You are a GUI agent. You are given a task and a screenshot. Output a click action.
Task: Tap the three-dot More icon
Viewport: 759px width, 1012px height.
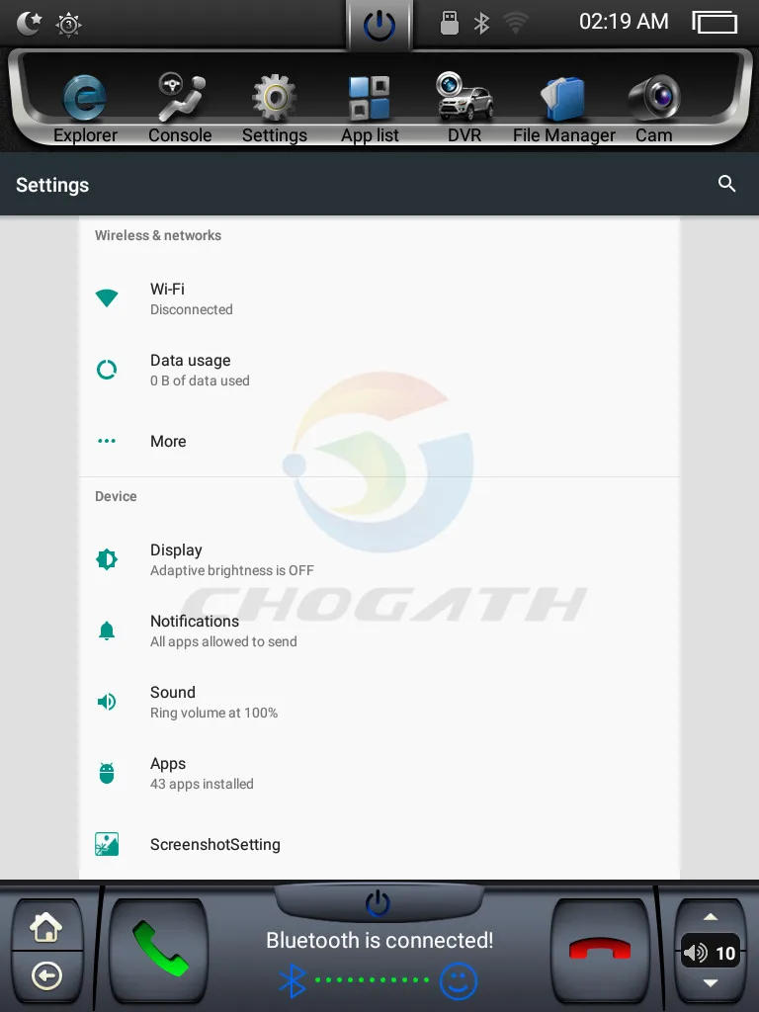click(x=107, y=441)
